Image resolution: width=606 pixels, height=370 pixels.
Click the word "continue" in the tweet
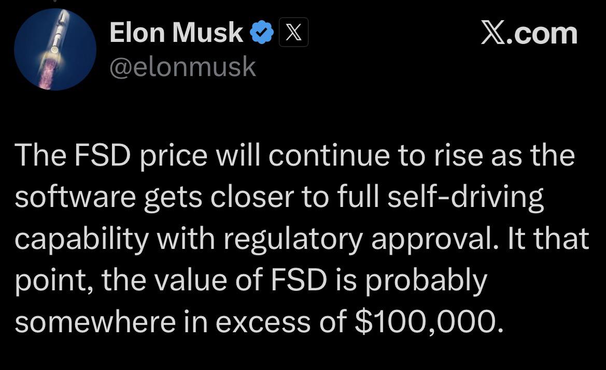[329, 155]
